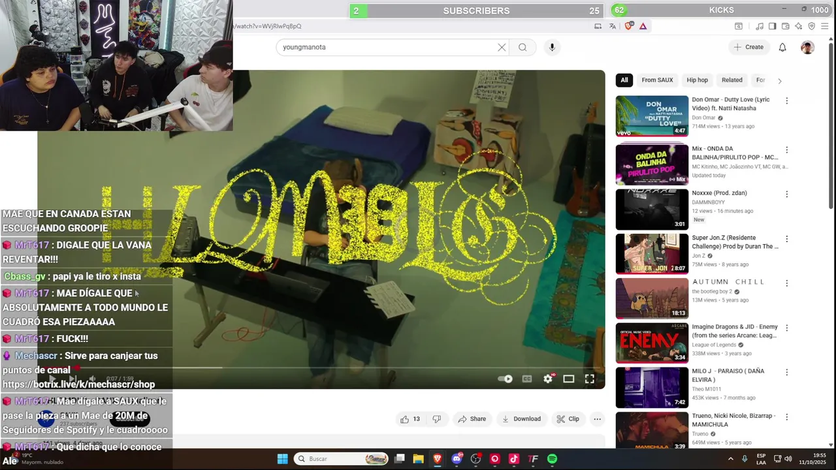Open options for Mix ONDA DA BALINHA
Viewport: 836px width, 470px height.
pyautogui.click(x=786, y=150)
